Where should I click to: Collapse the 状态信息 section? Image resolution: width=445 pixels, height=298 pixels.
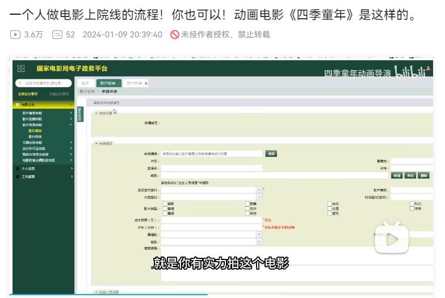tap(96, 113)
